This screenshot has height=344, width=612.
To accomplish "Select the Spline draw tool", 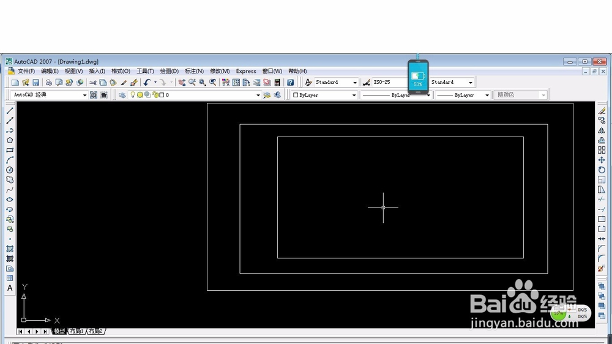I will [x=10, y=190].
